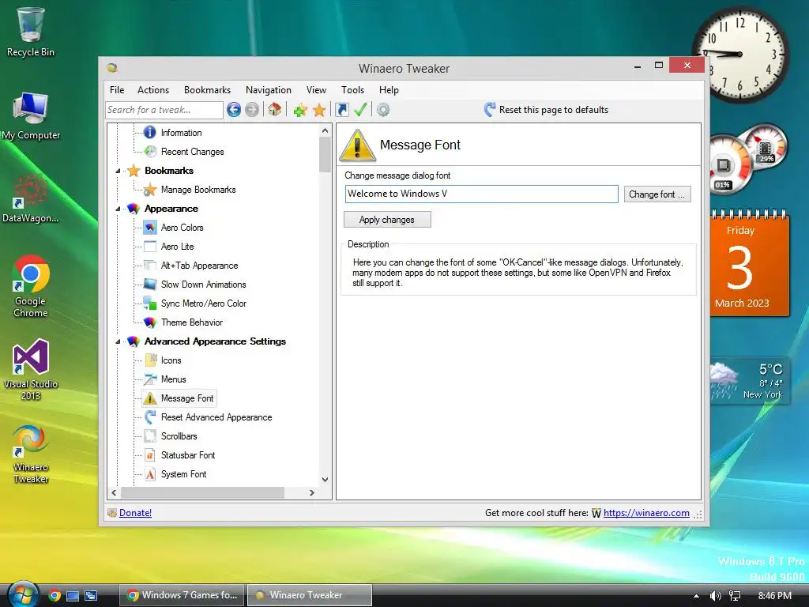
Task: Click the tree scroll up arrow
Action: (325, 130)
